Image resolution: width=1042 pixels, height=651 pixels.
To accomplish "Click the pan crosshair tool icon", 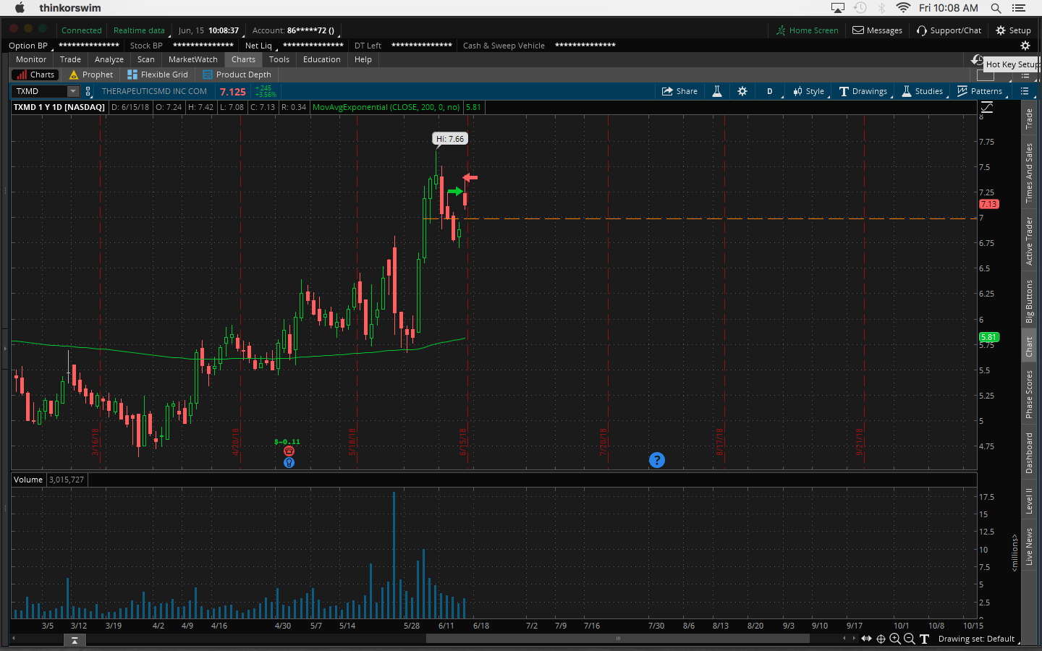I will point(881,639).
